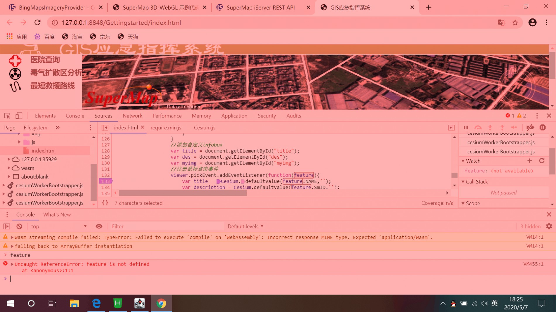Toggle breakpoint on line 133
The height and width of the screenshot is (312, 556).
coord(105,181)
